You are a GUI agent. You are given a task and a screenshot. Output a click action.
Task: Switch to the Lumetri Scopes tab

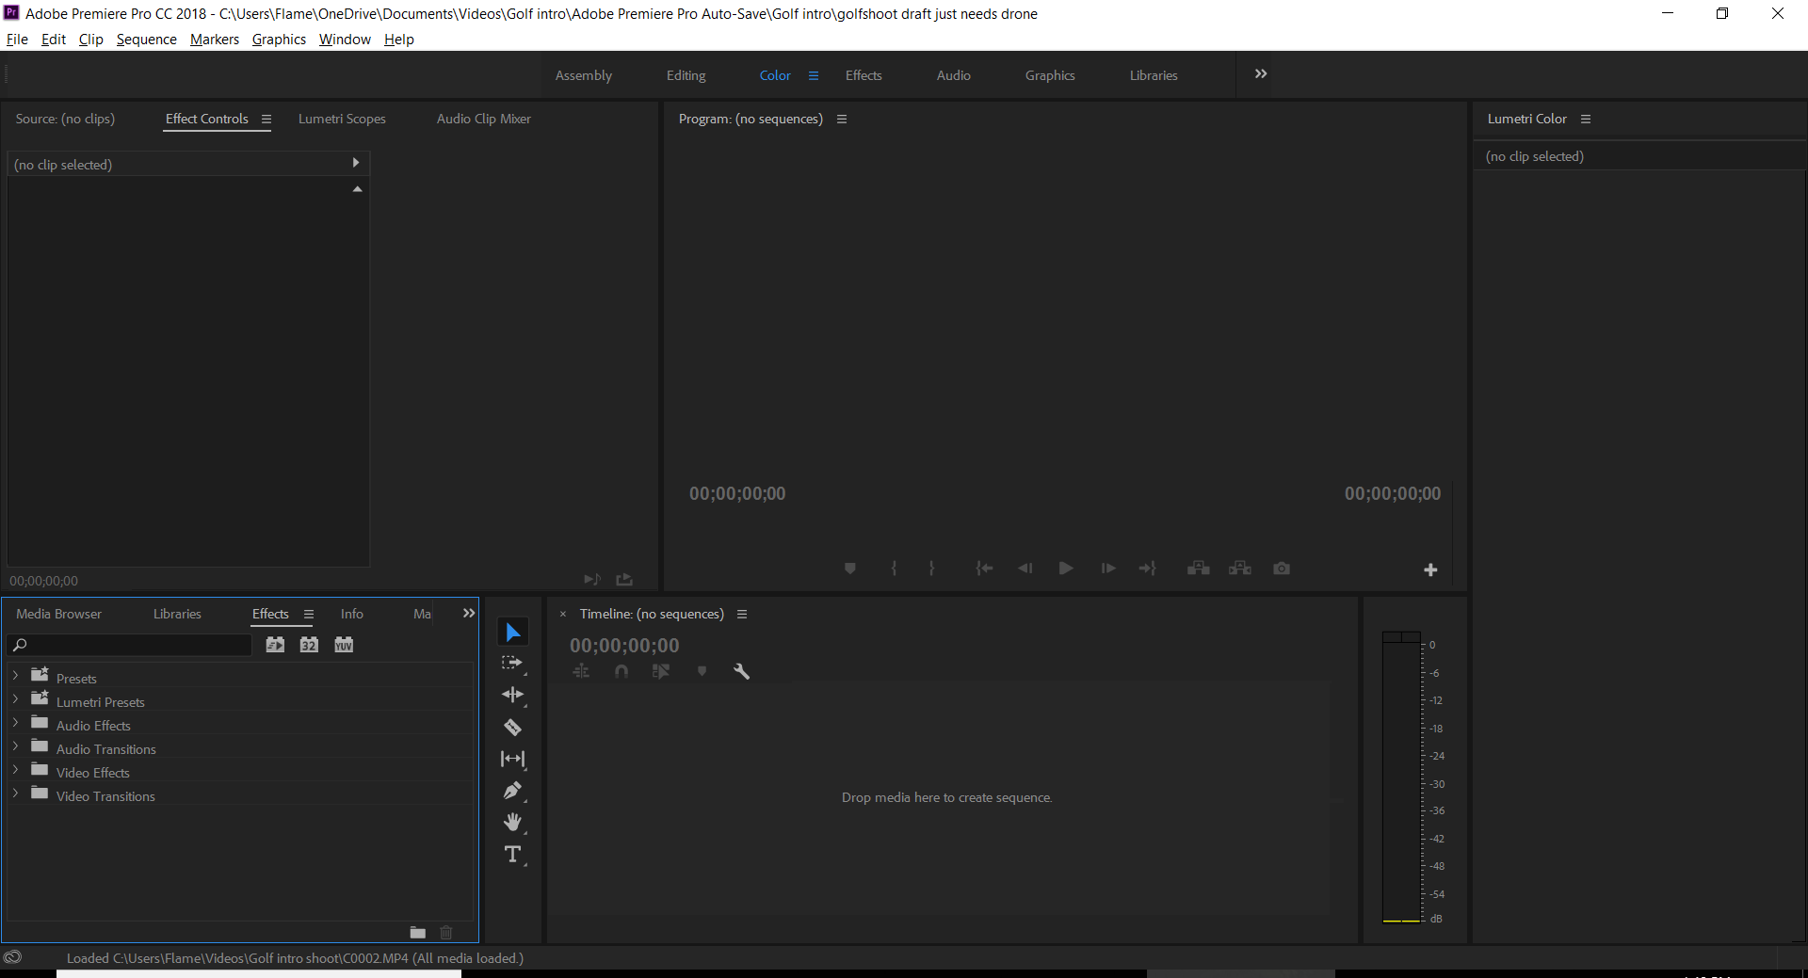[342, 119]
